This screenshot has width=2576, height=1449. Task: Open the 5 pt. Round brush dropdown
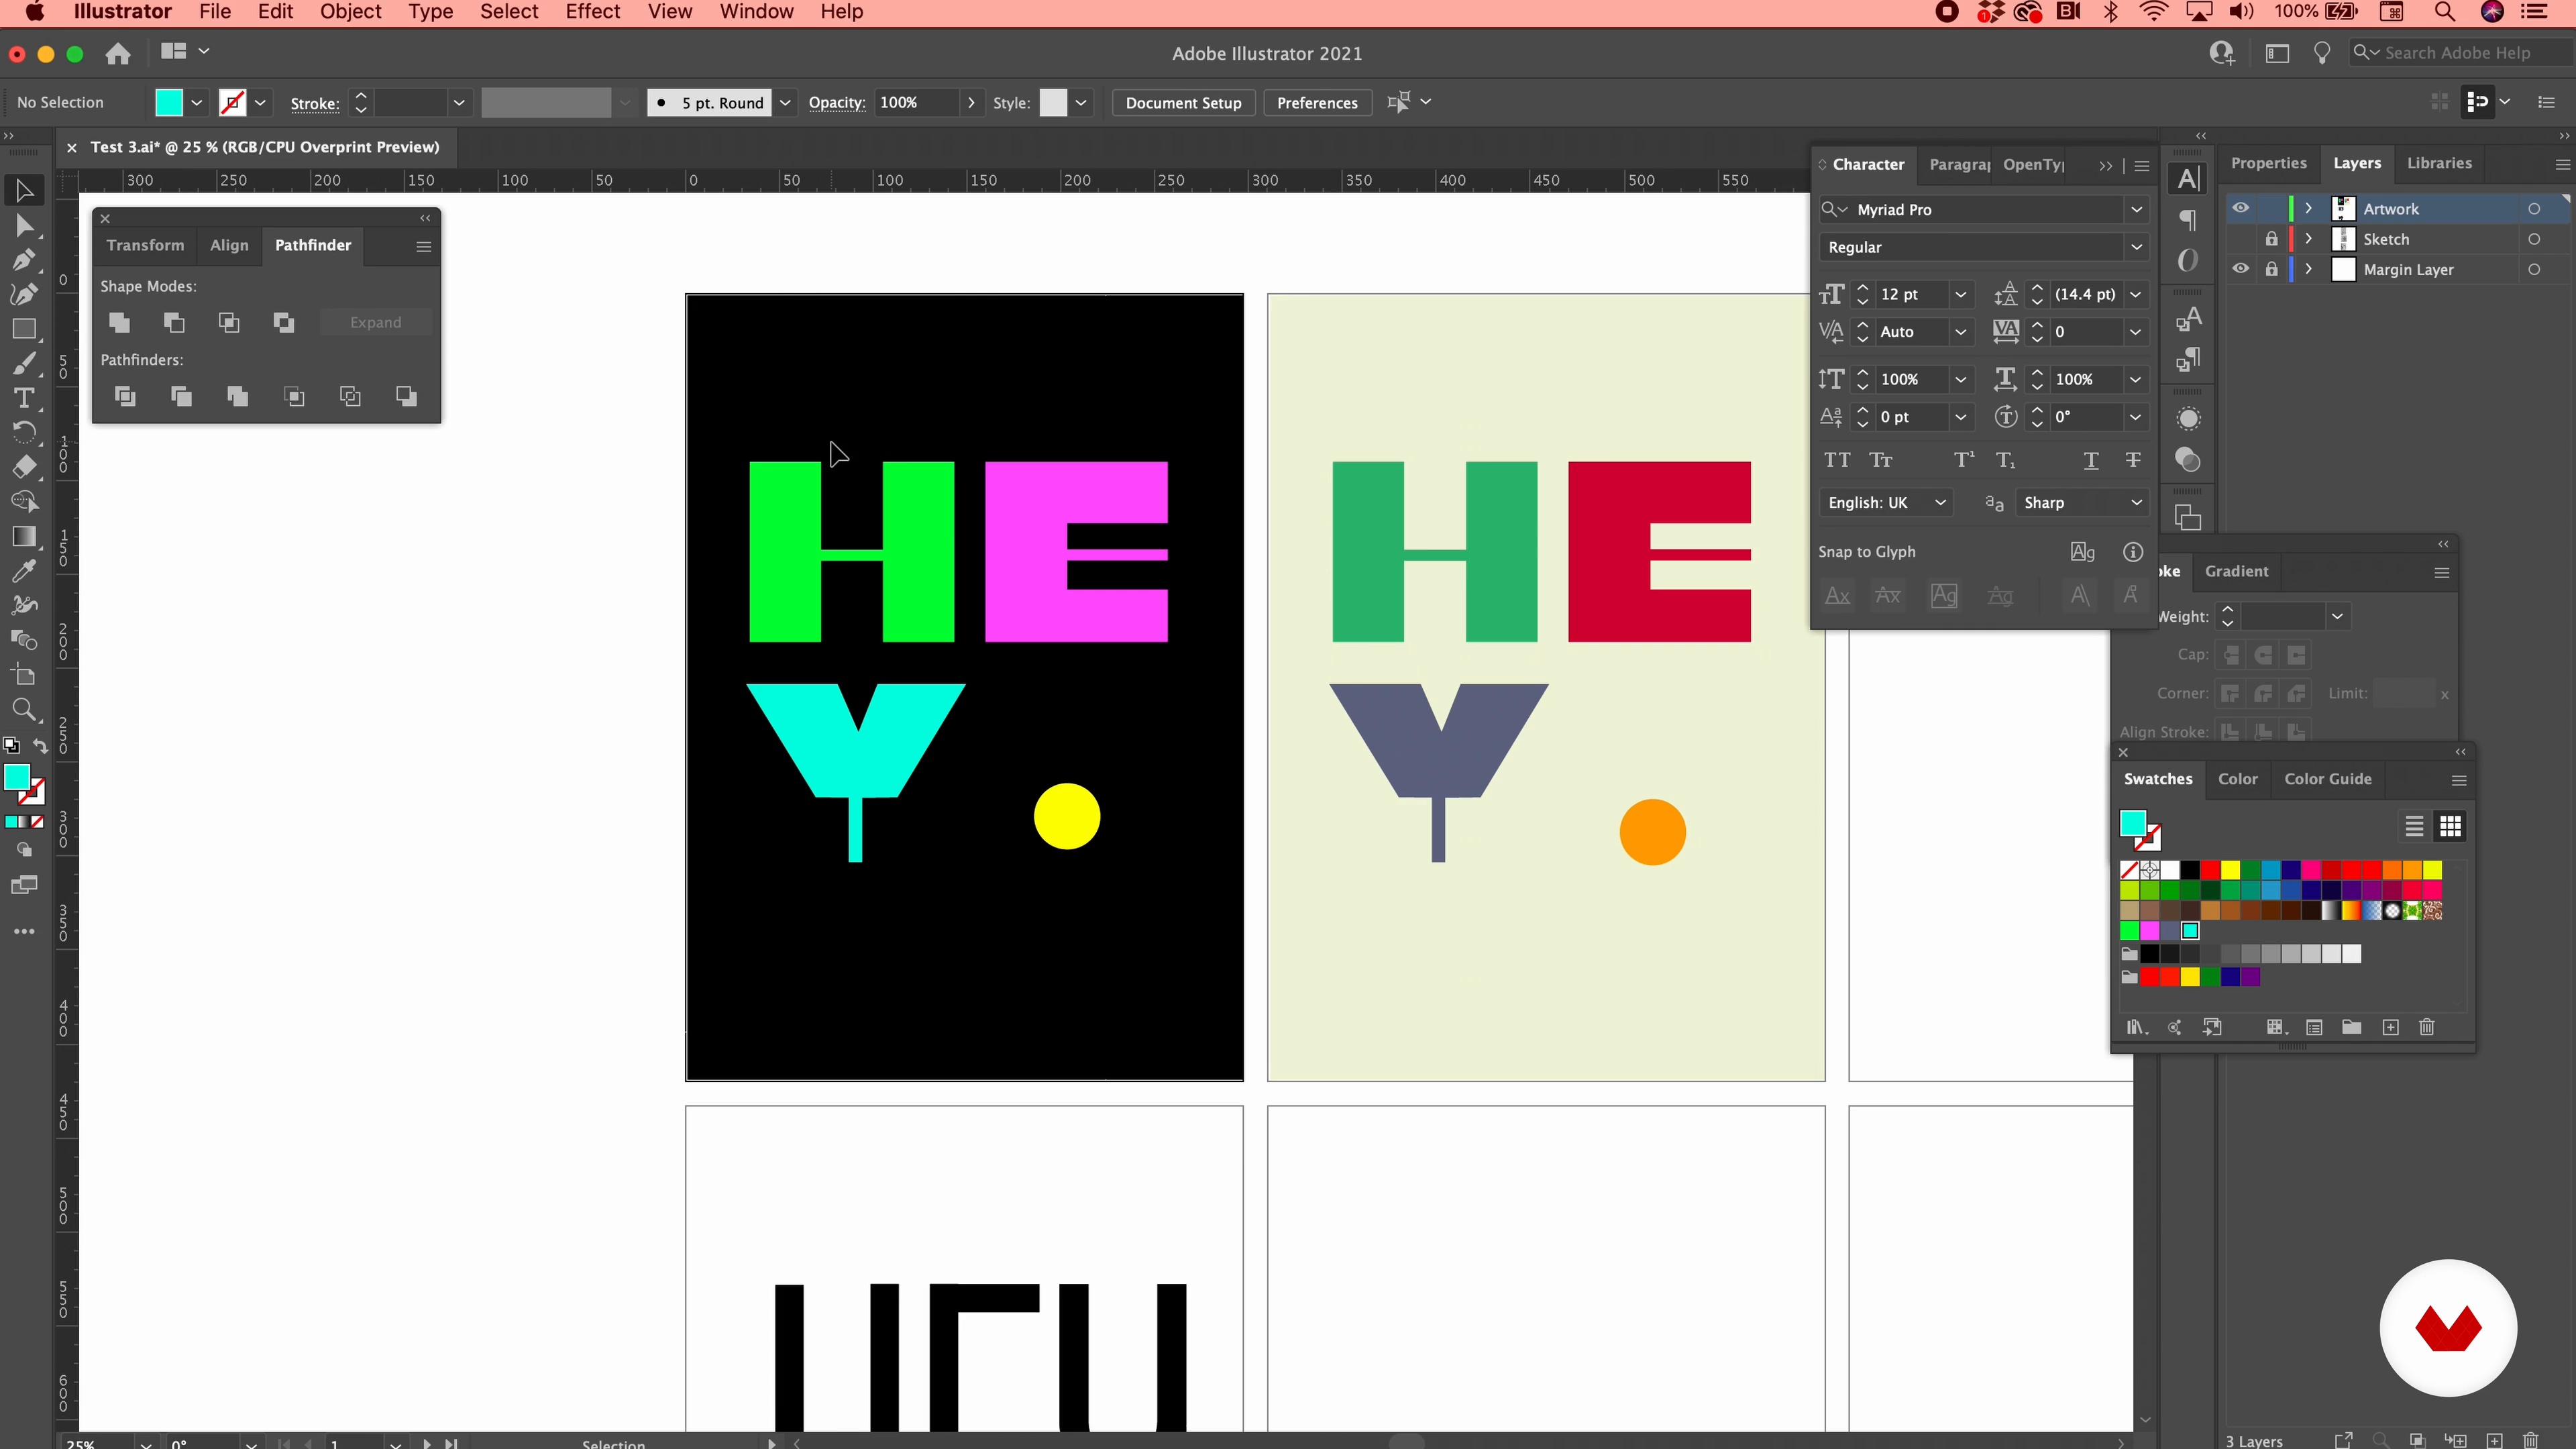[785, 102]
